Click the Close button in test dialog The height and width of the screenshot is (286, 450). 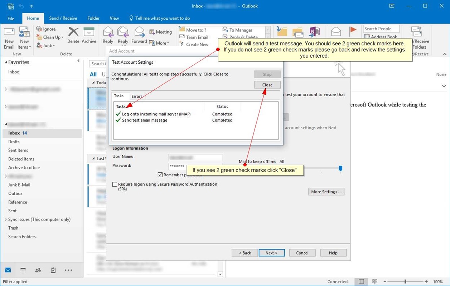pos(267,85)
